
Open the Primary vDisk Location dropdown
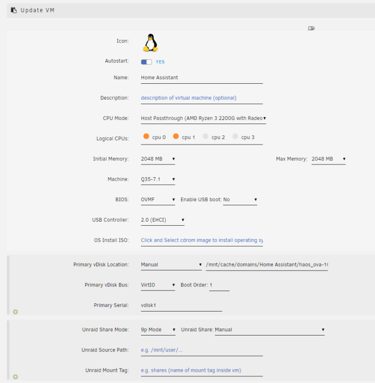point(171,265)
